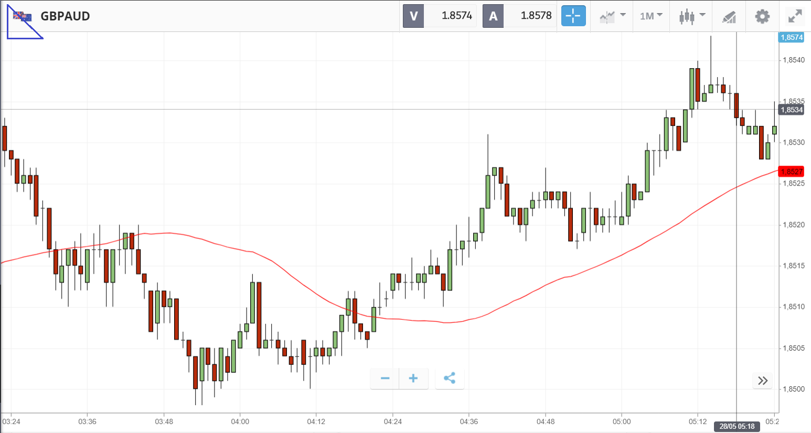Screen dimensions: 811x433
Task: Zoom in the chart with plus
Action: tap(413, 378)
